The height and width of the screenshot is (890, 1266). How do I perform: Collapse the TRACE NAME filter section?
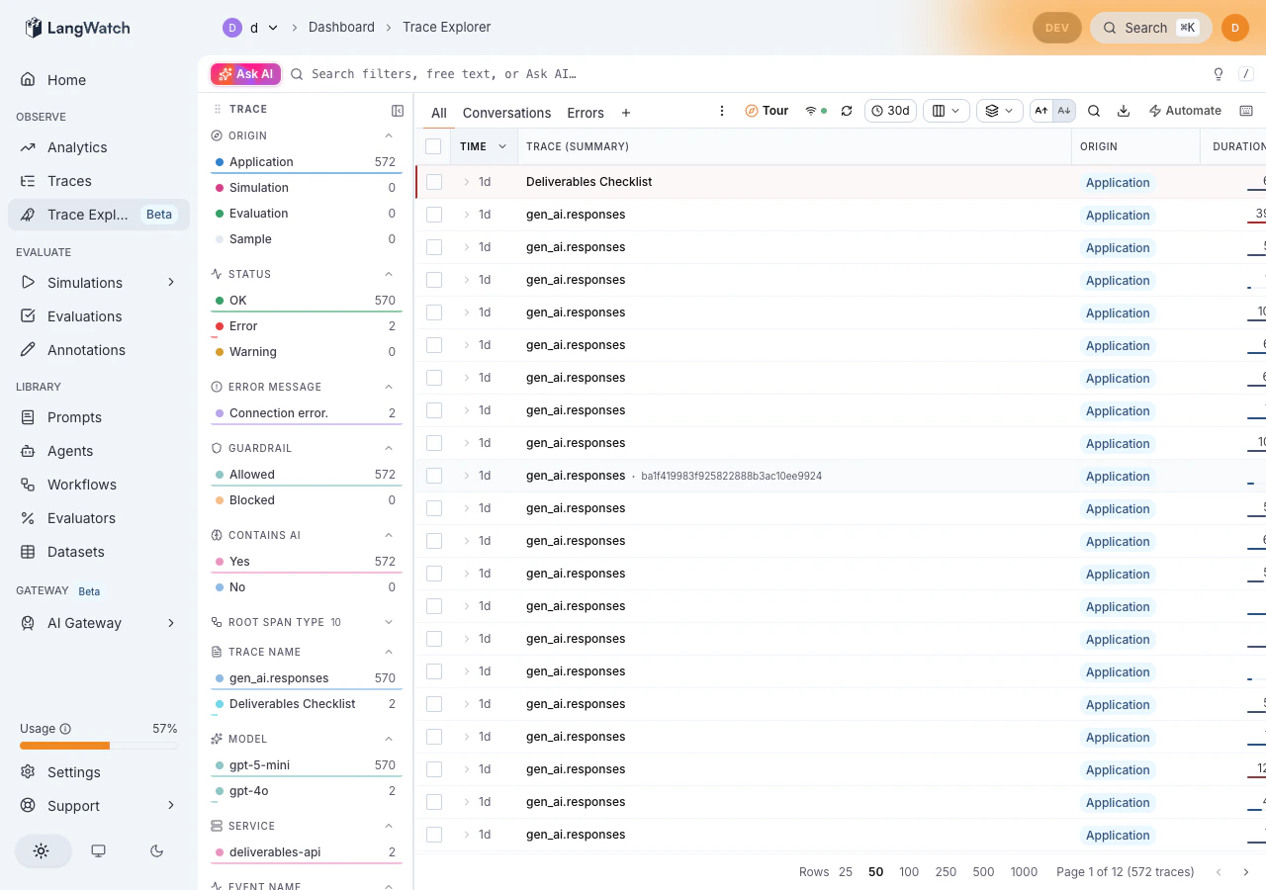point(389,652)
